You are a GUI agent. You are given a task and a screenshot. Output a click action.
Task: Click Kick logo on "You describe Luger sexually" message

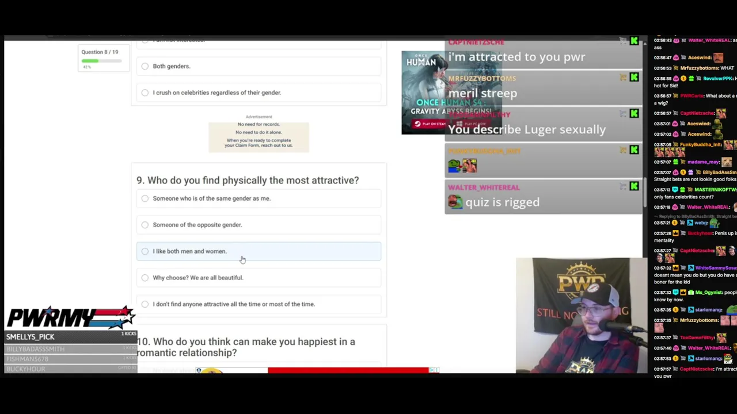point(634,113)
